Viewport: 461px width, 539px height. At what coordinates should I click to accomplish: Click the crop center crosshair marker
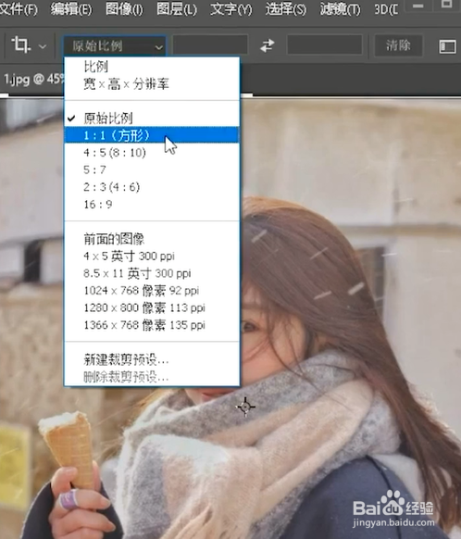click(x=245, y=407)
